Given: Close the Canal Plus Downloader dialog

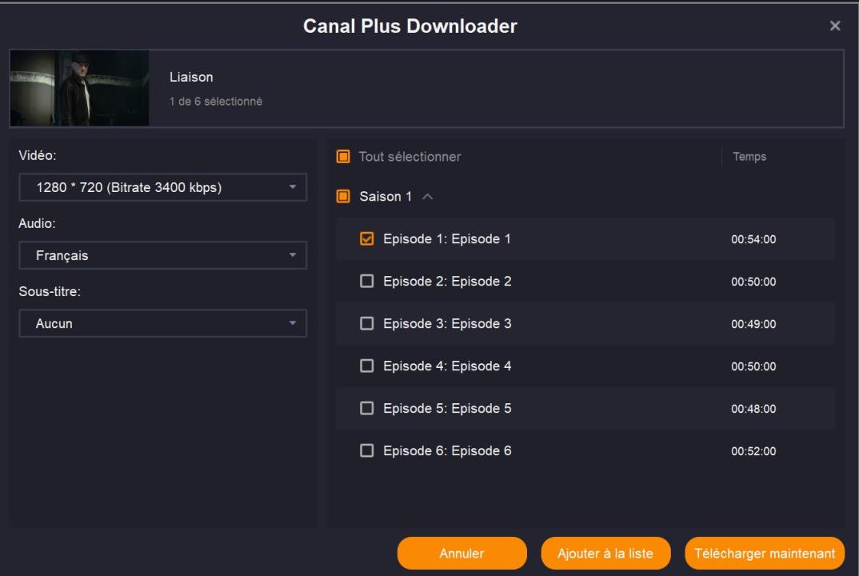Looking at the screenshot, I should tap(835, 26).
